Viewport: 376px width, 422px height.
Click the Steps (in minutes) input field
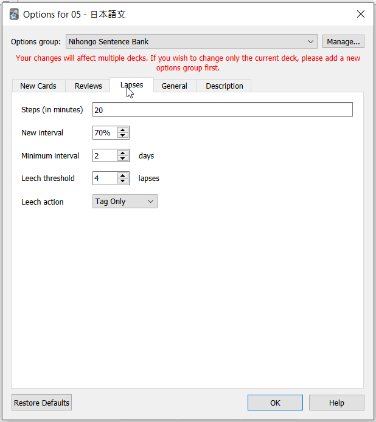223,109
